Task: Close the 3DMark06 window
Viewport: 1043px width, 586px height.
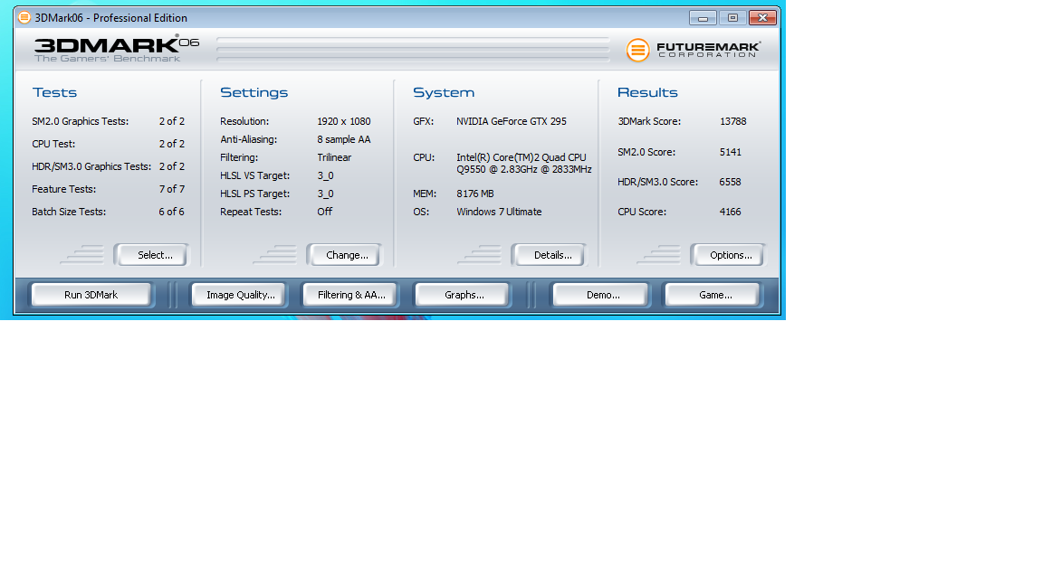Action: pyautogui.click(x=762, y=18)
